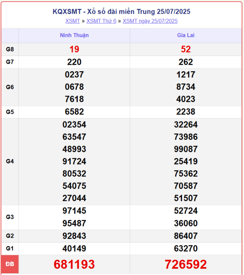The image size is (244, 275).
Task: Select G3 number 97145
Action: (74, 211)
